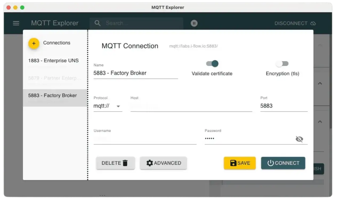Image resolution: width=341 pixels, height=204 pixels.
Task: Click the search magnifier icon
Action: (x=98, y=23)
